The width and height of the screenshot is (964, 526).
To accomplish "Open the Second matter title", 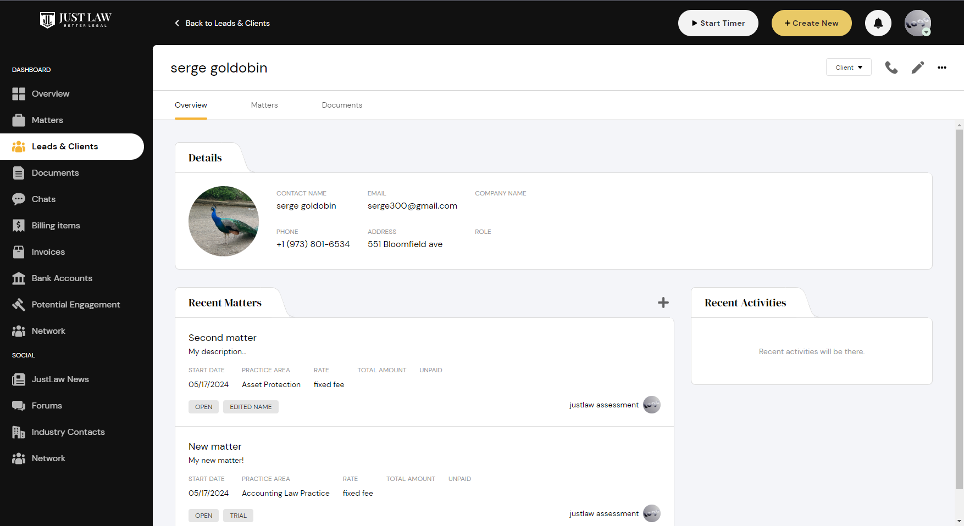I will (223, 338).
